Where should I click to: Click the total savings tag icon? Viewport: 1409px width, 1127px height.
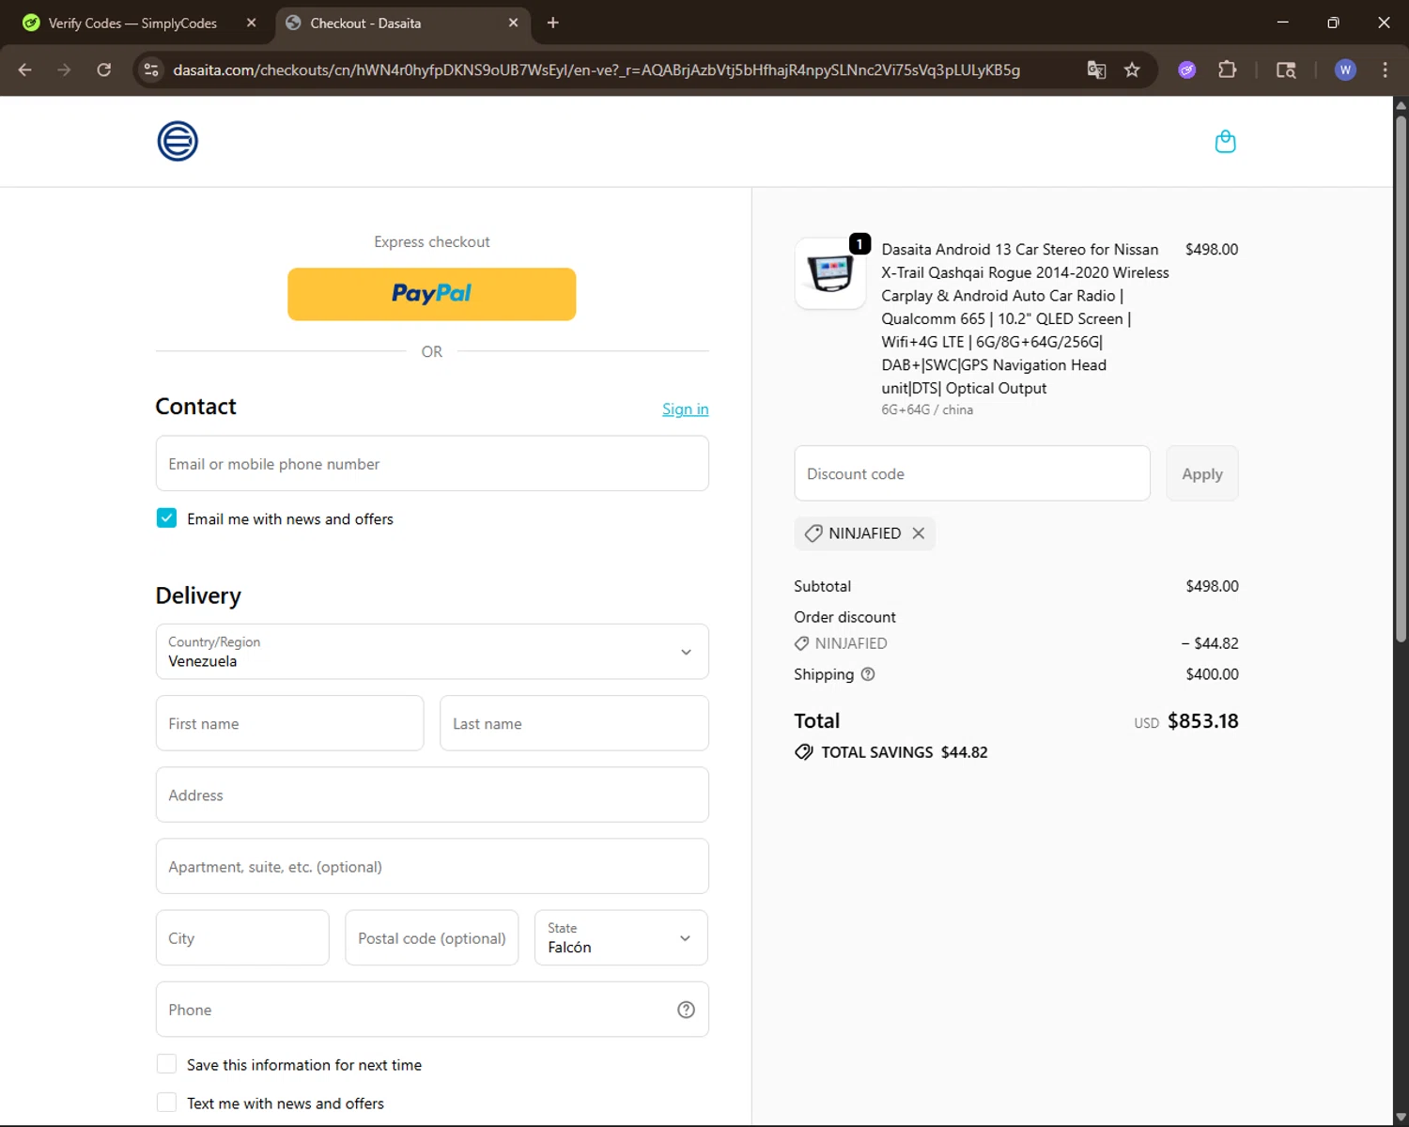pyautogui.click(x=804, y=752)
